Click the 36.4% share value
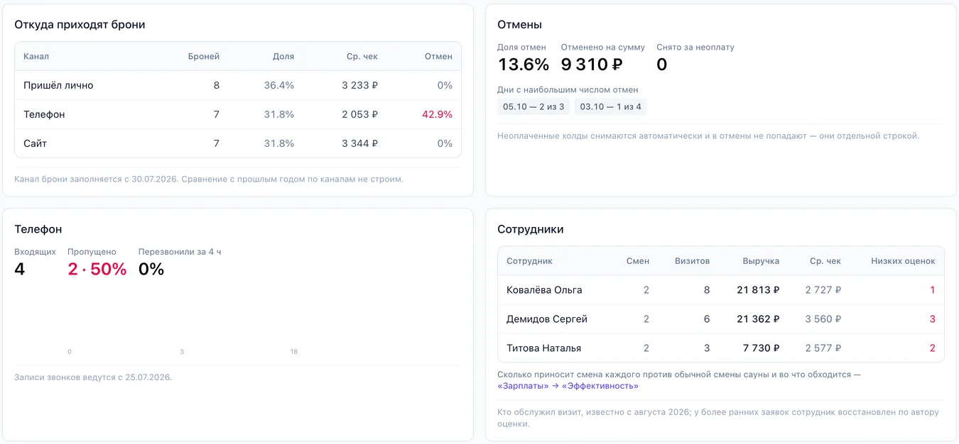The width and height of the screenshot is (959, 444). [x=279, y=85]
